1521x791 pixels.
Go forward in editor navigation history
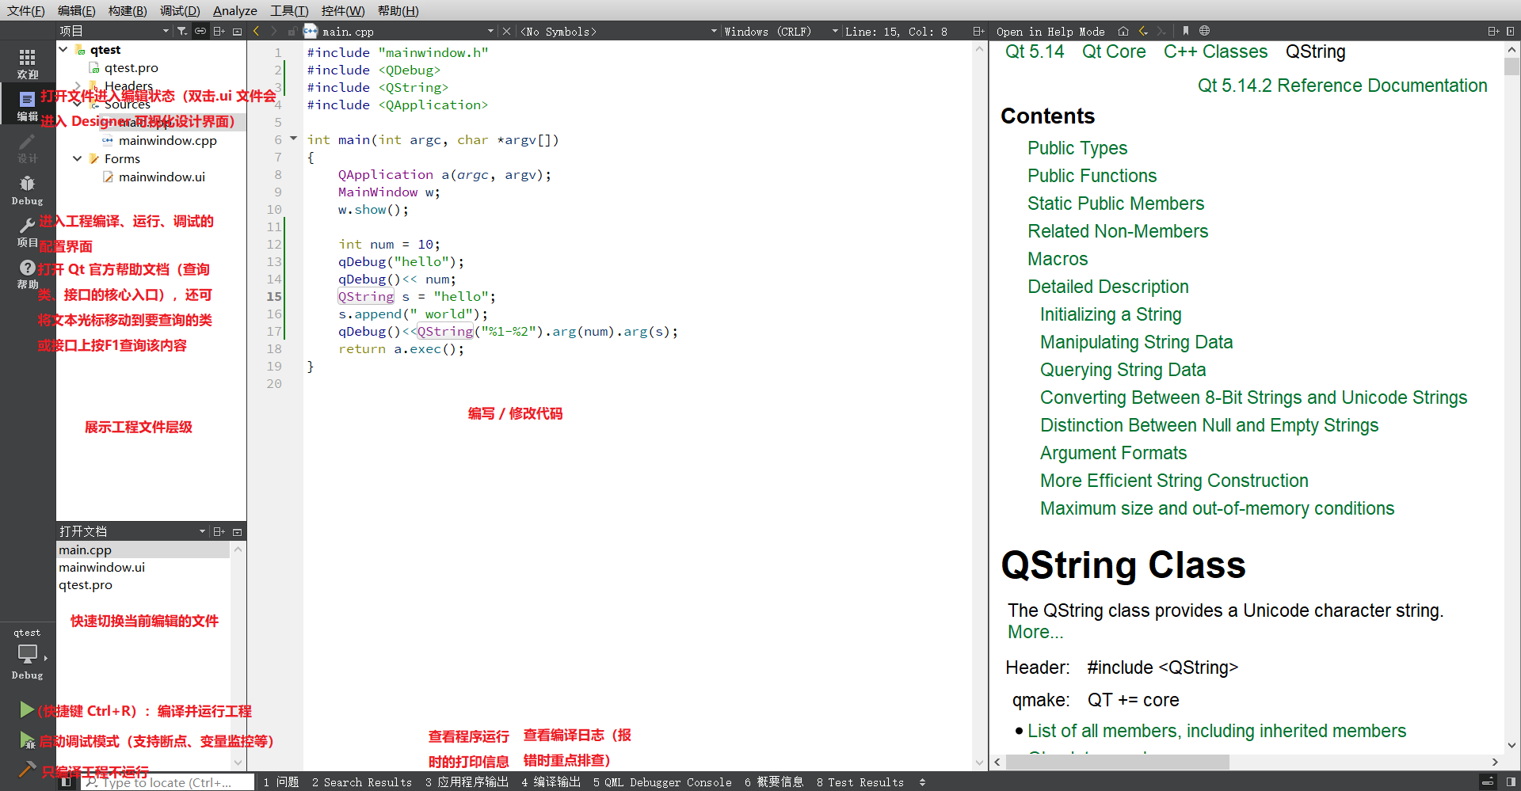[274, 31]
